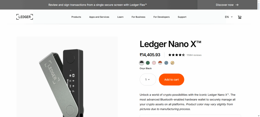Select the orange and grey color swatch

[x=160, y=63]
